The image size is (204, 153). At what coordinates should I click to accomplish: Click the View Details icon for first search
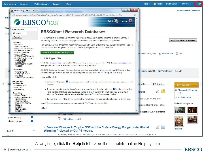(160, 54)
